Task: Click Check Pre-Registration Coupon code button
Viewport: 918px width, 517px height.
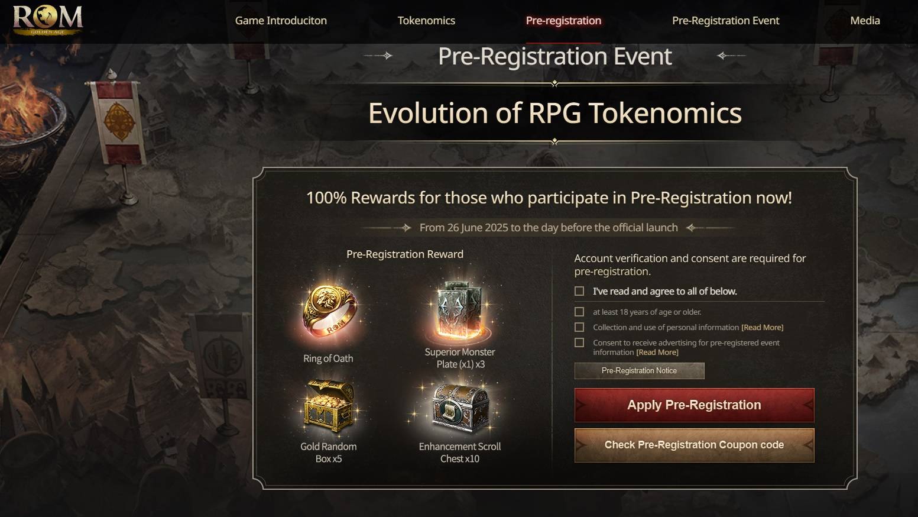Action: pyautogui.click(x=694, y=445)
